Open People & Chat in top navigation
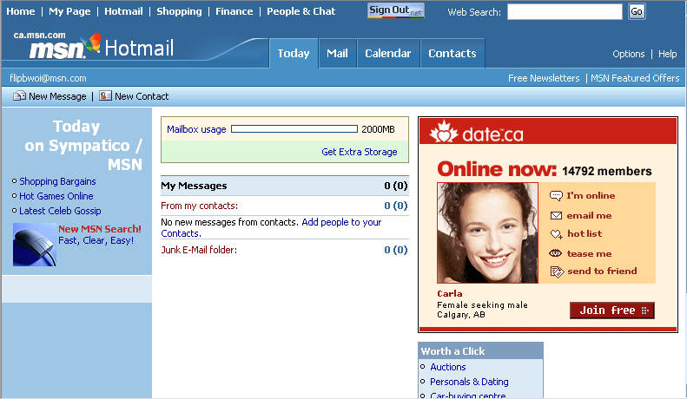Screen dimensions: 687x399 coord(301,11)
